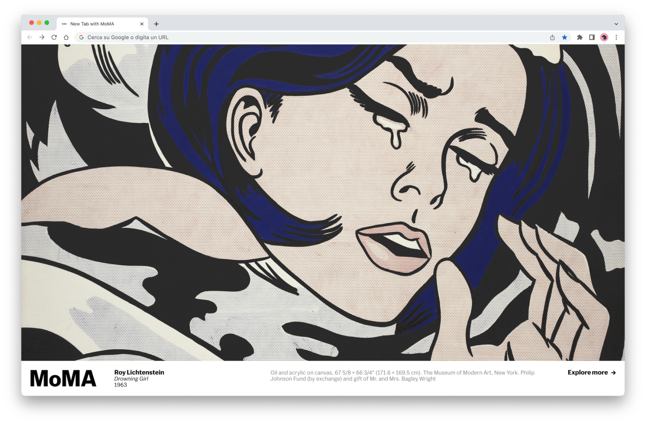Click the MoMA favicon on the tab
Image resolution: width=646 pixels, height=424 pixels.
click(64, 24)
